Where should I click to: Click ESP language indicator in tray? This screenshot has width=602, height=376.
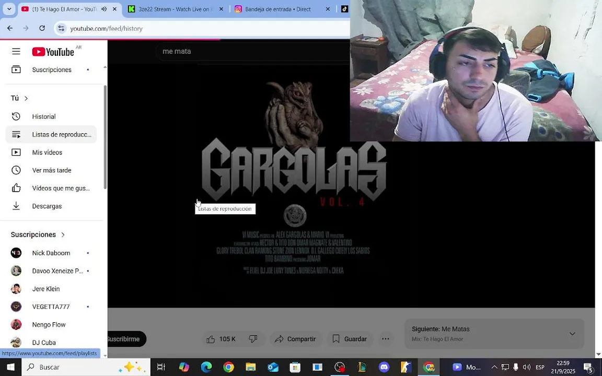540,367
